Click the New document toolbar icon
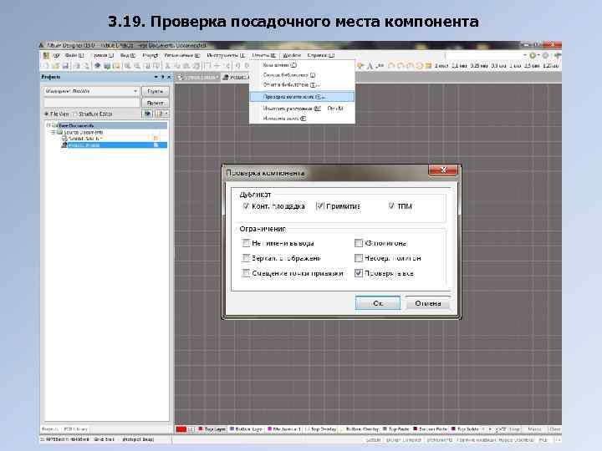This screenshot has height=451, width=602. click(x=46, y=66)
